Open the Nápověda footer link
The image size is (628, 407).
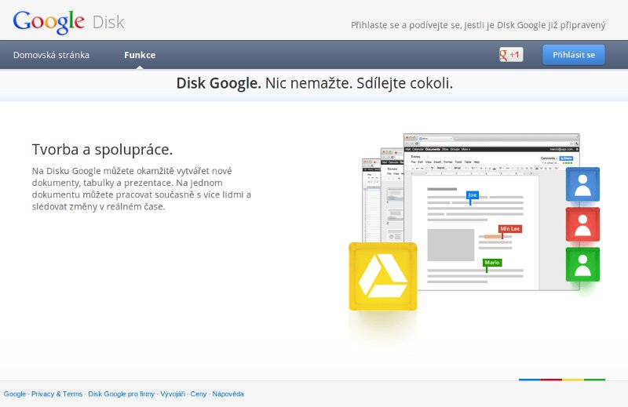click(x=228, y=394)
